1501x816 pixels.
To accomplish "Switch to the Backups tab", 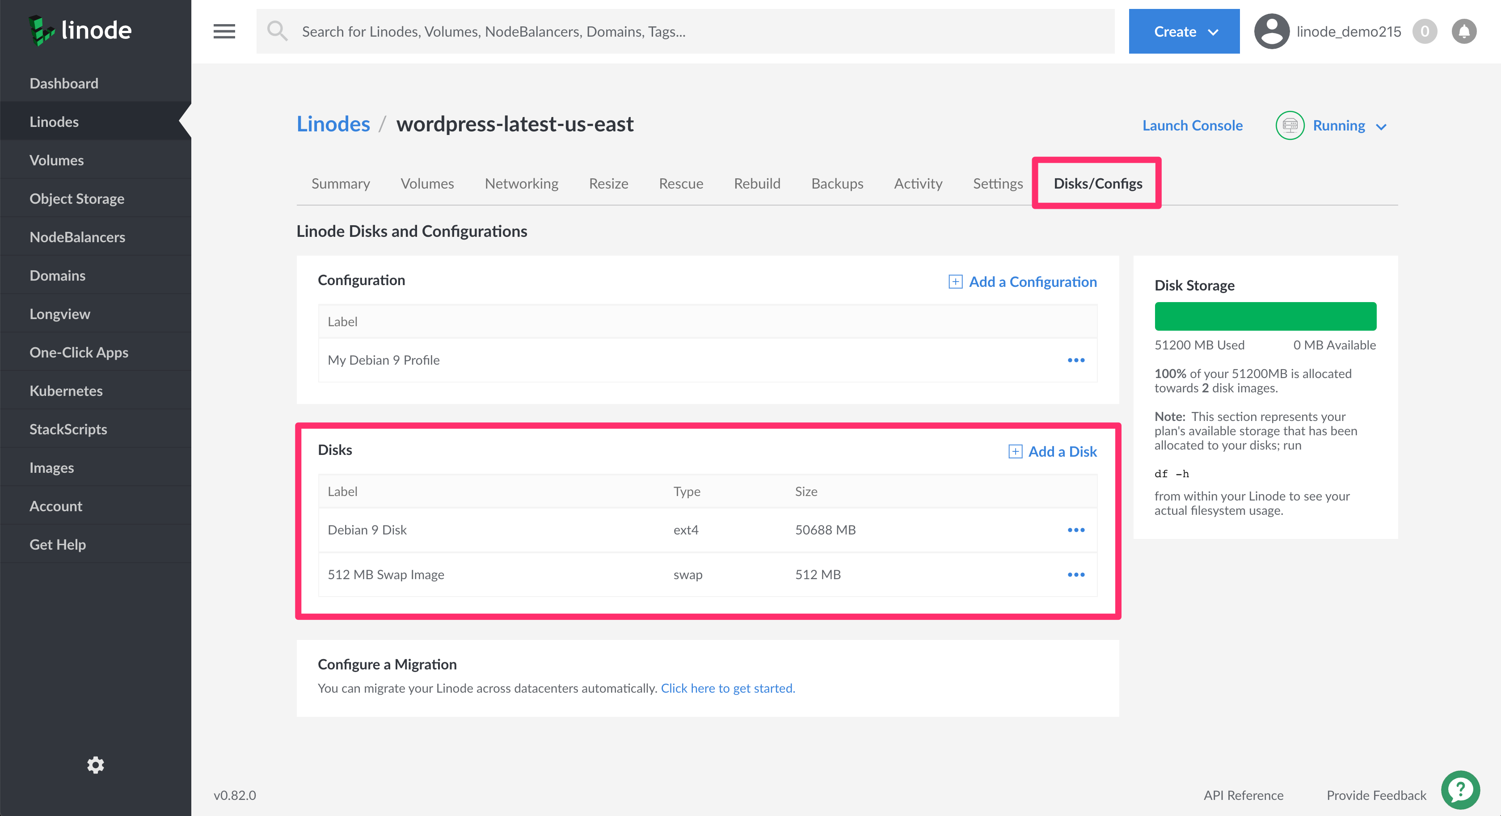I will [837, 184].
